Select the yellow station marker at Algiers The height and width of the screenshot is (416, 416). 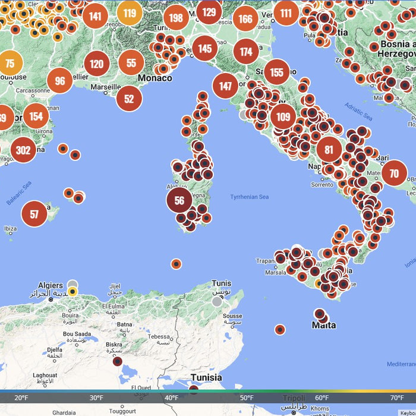click(73, 291)
